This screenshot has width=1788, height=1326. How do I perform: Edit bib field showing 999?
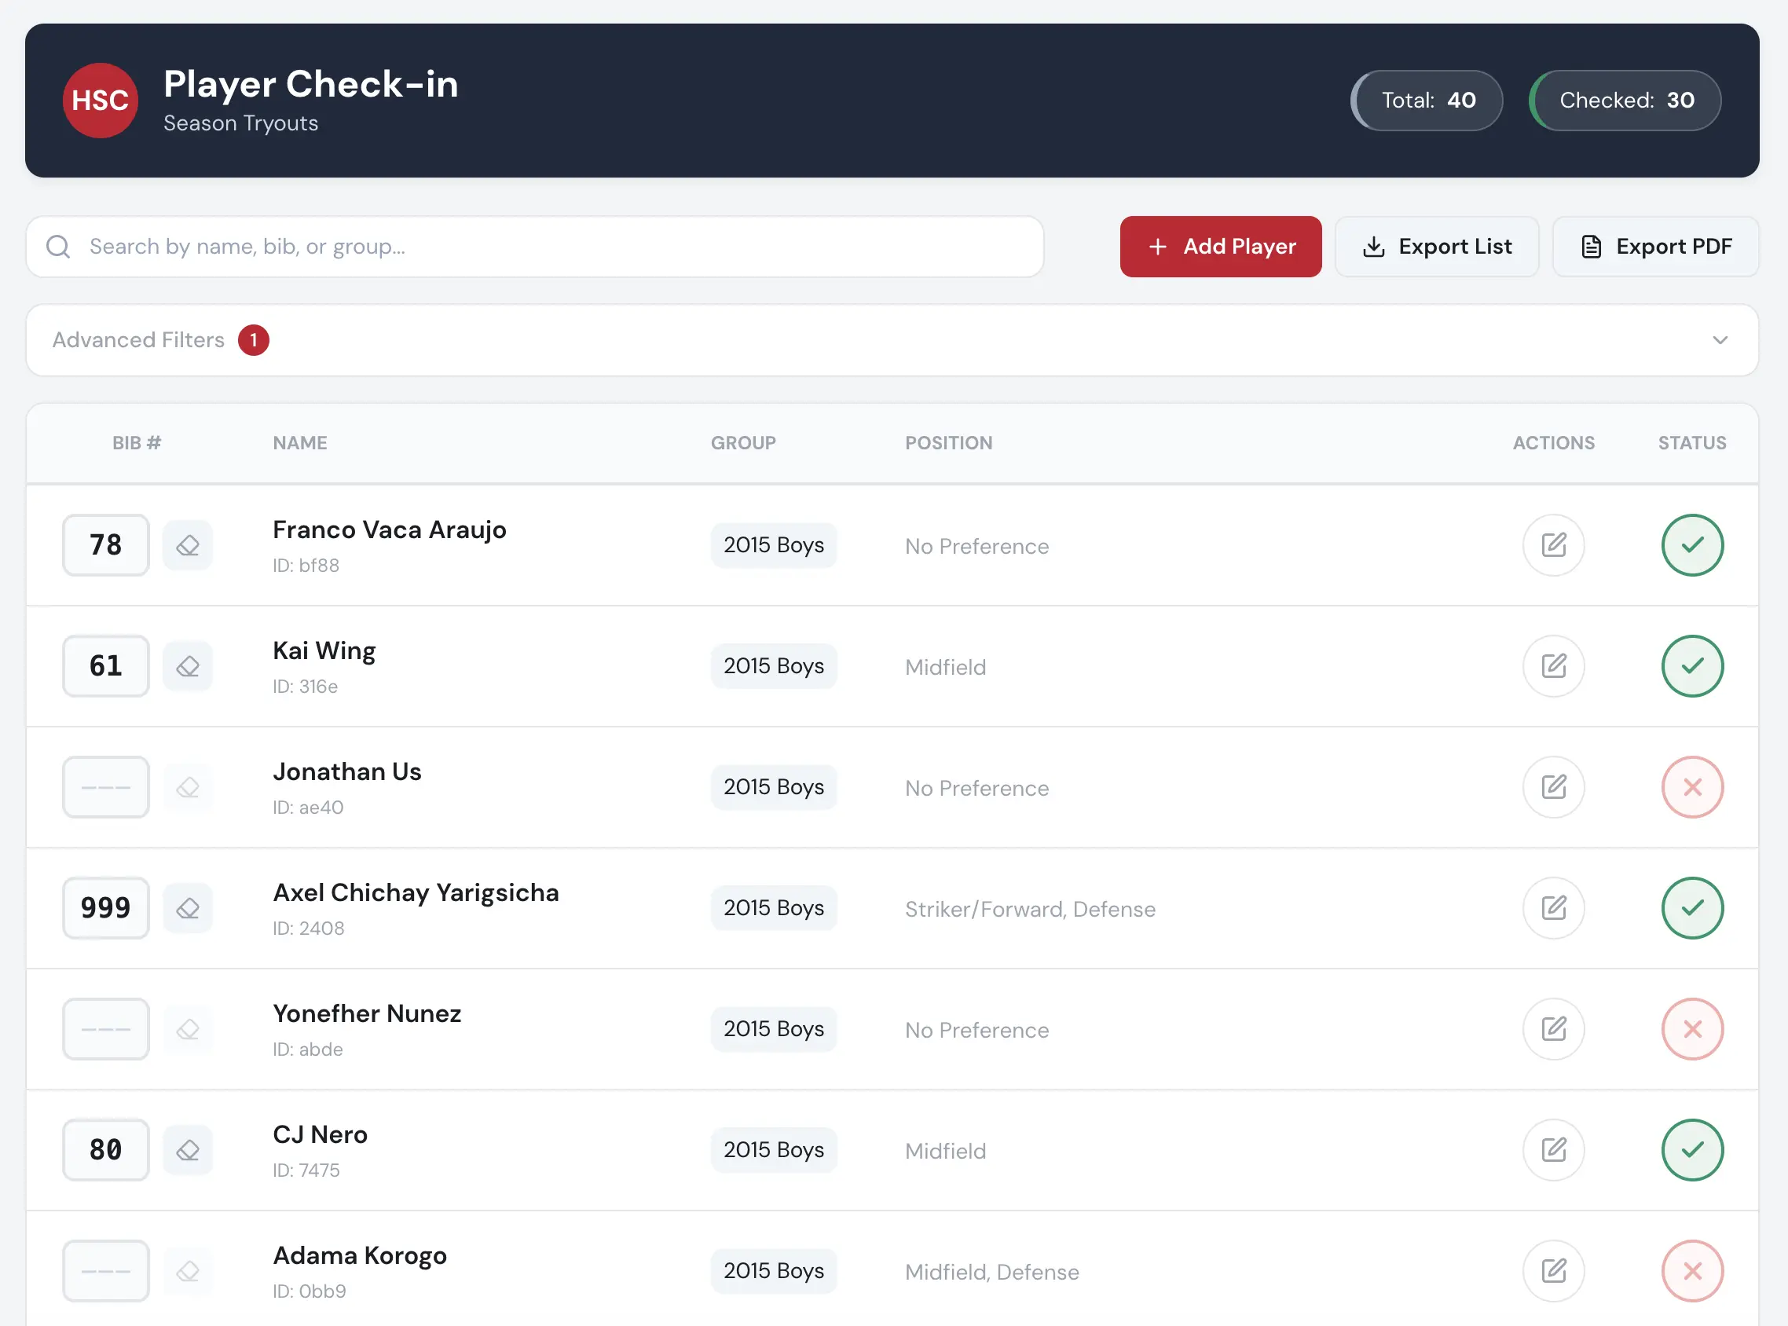106,909
